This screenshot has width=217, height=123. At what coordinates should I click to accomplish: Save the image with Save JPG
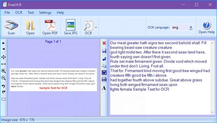point(70,27)
